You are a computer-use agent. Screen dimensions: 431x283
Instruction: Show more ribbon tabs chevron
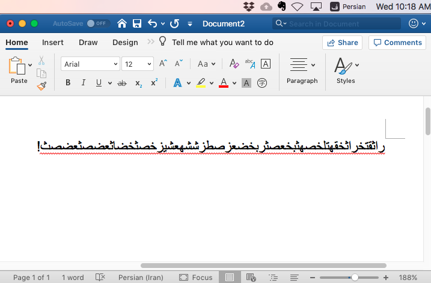point(151,41)
